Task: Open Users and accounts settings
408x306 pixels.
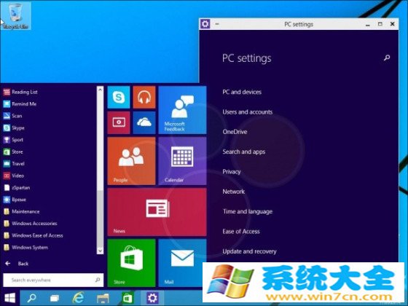Action: click(248, 112)
